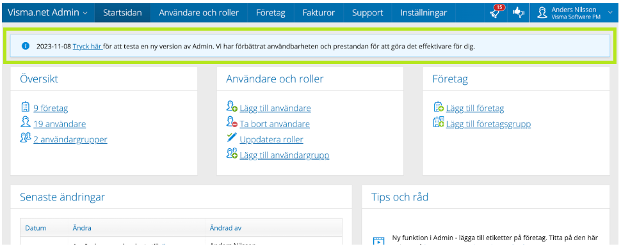The width and height of the screenshot is (621, 251).
Task: Click Ta bort användare link
Action: click(275, 124)
